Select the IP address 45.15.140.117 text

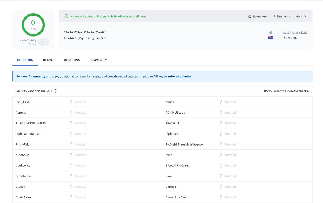[x=73, y=32]
